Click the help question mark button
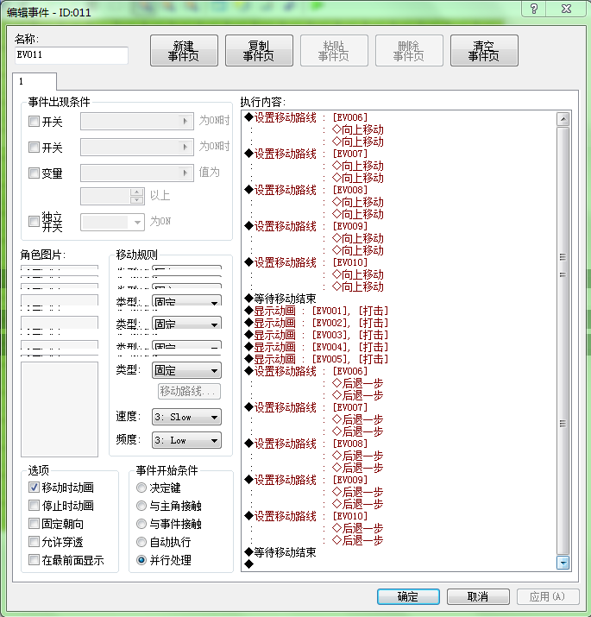 533,9
